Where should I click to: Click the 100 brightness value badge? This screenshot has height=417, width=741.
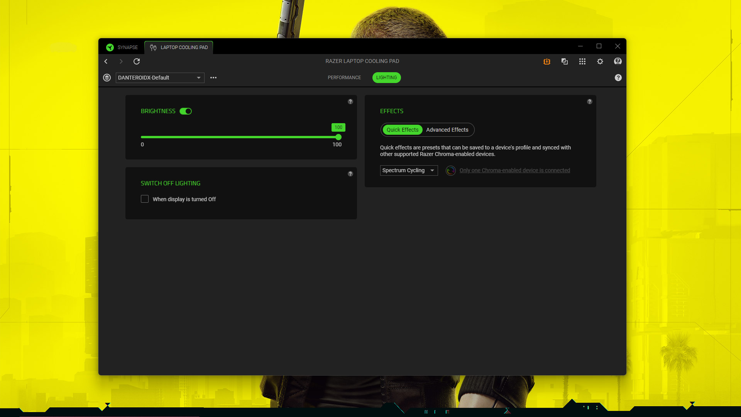(338, 127)
